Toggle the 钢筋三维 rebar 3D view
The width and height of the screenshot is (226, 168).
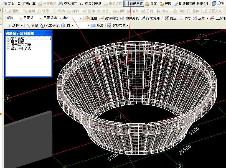pyautogui.click(x=134, y=4)
